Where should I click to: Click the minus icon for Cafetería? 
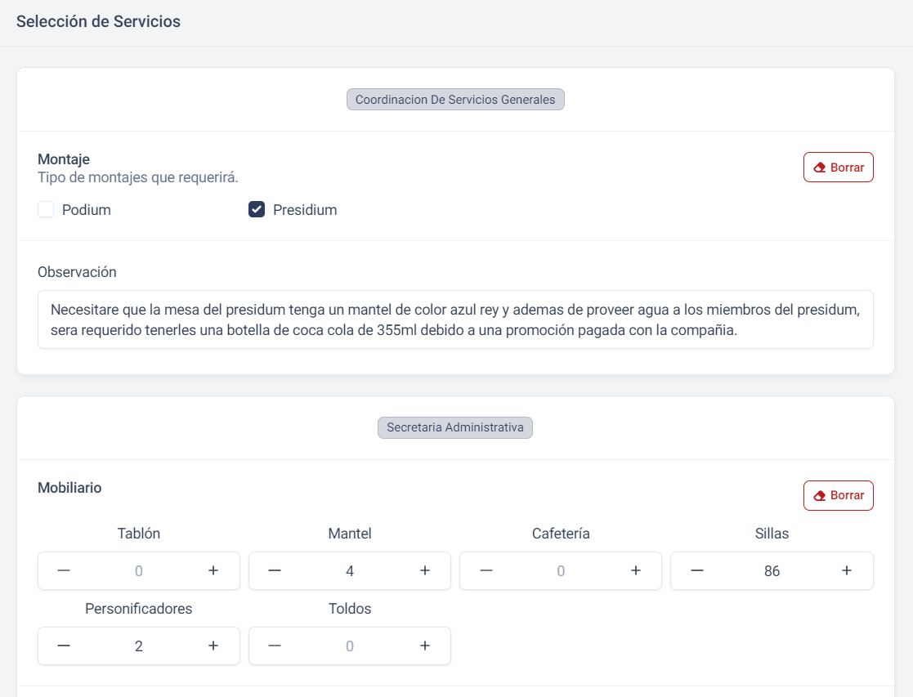click(x=486, y=570)
